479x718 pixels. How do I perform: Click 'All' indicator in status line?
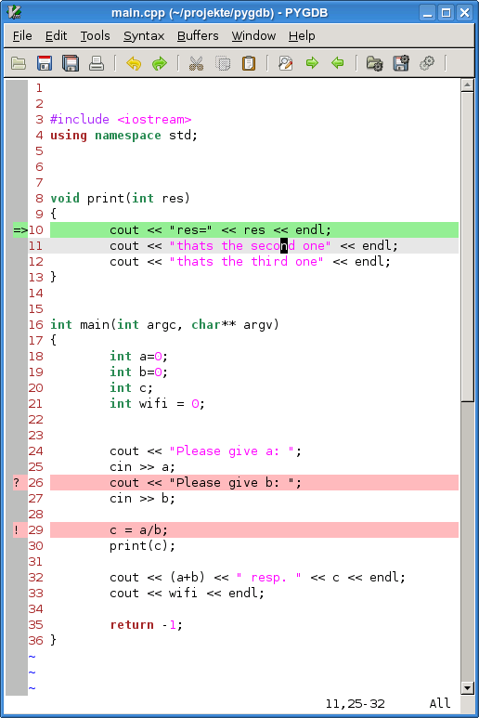pyautogui.click(x=440, y=704)
